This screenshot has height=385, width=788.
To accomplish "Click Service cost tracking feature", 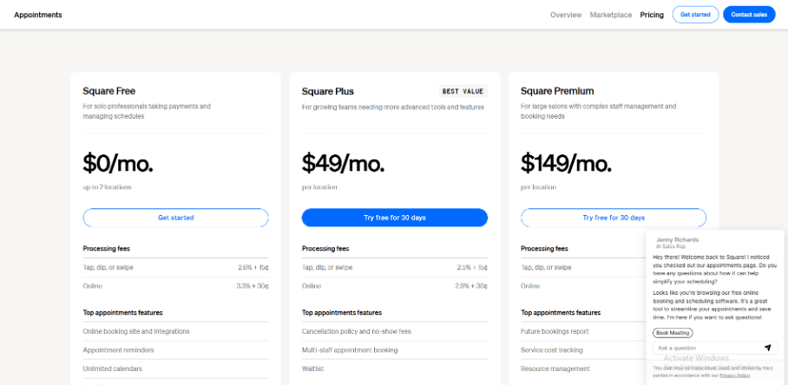I will (x=552, y=349).
